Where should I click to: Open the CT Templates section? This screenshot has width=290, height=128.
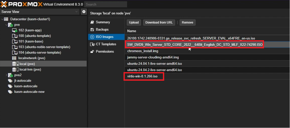[106, 44]
